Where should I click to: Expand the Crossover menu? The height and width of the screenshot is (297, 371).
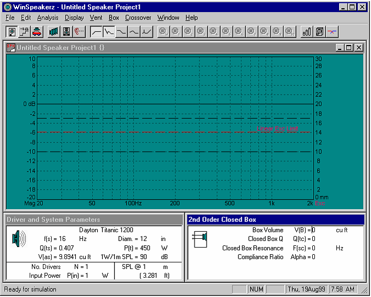pos(138,18)
